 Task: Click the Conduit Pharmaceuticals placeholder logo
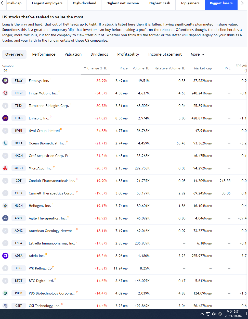[x=5, y=181]
